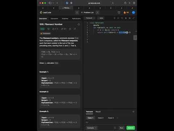Select the Fibonacci browser tab
This screenshot has height=131, width=174.
point(66,8)
